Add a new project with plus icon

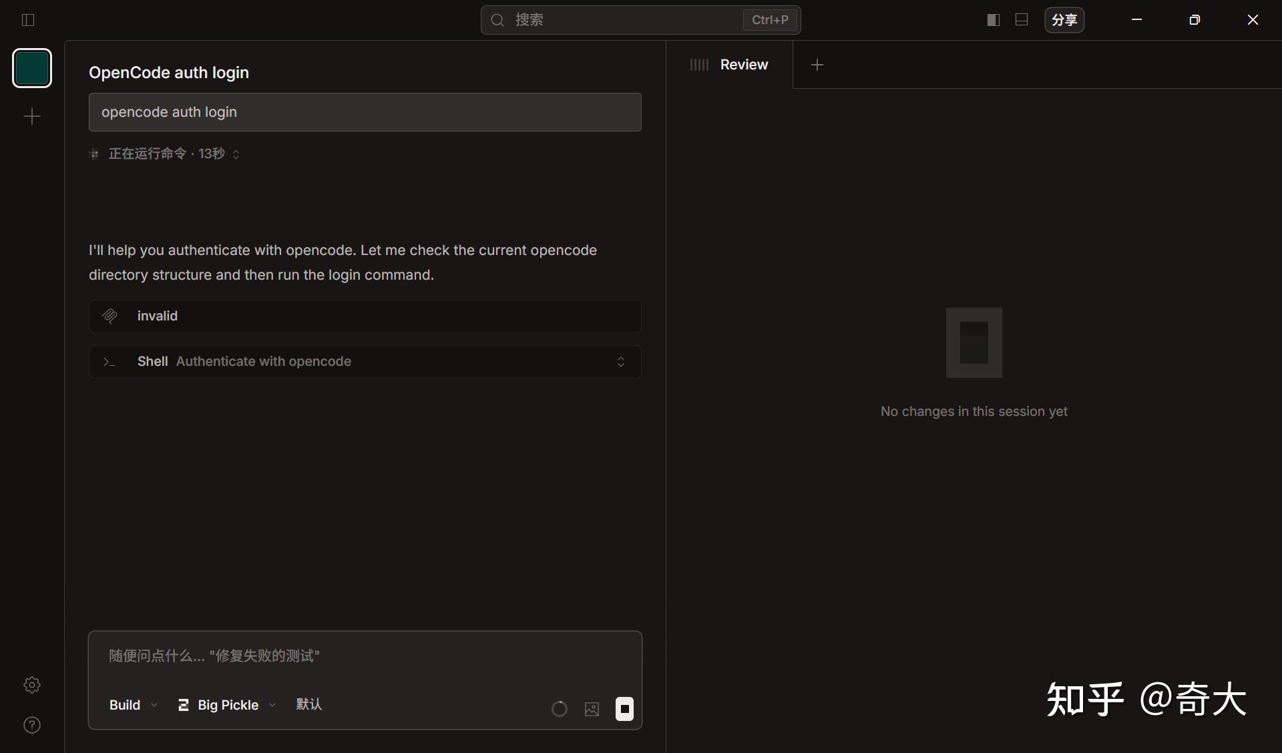point(32,117)
